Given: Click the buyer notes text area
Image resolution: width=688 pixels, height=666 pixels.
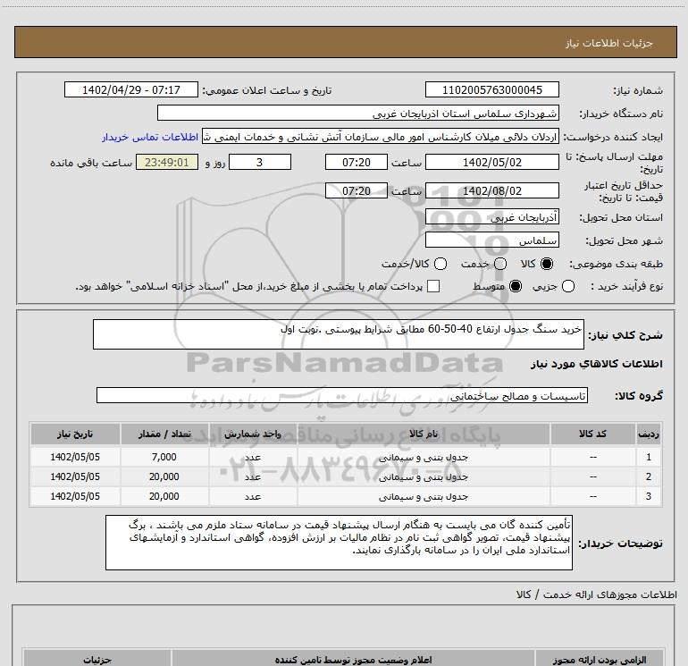Looking at the screenshot, I should pyautogui.click(x=339, y=543).
